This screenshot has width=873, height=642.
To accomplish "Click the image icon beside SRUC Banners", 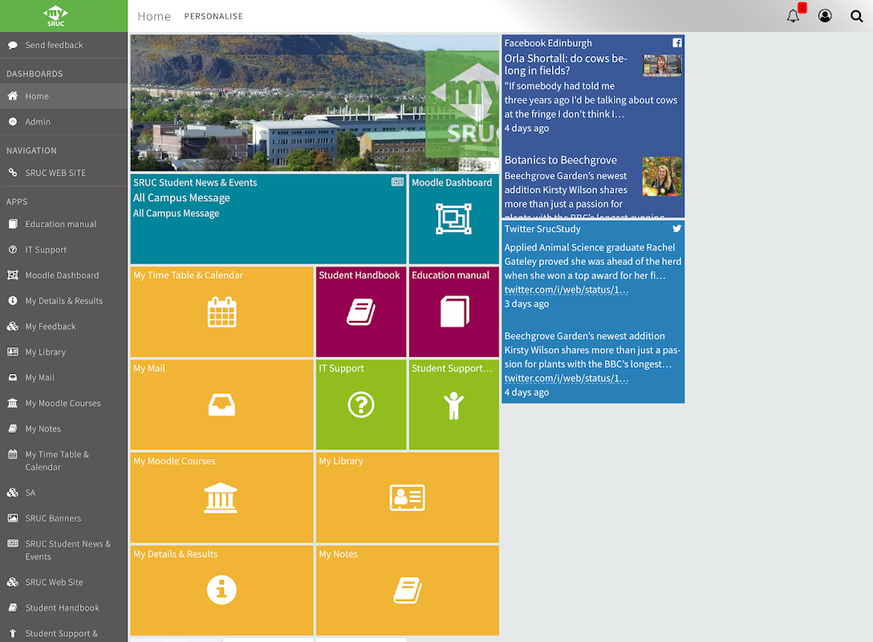I will pyautogui.click(x=12, y=518).
